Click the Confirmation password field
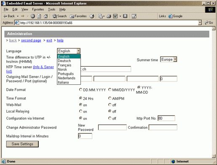The image size is (217, 165). click(x=163, y=127)
